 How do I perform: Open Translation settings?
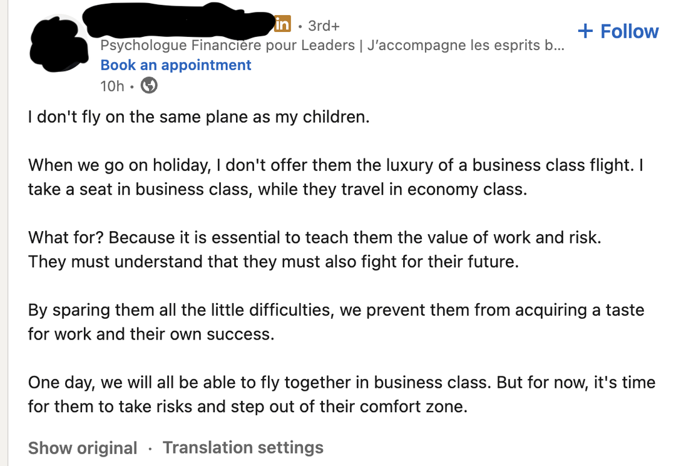243,448
